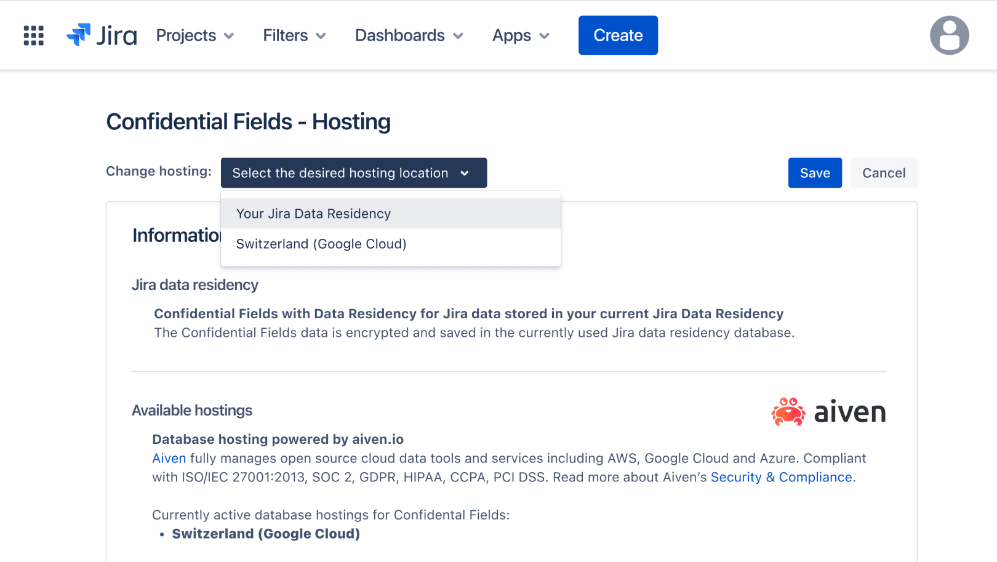Open the Security & Compliance link
Image resolution: width=997 pixels, height=562 pixels.
pyautogui.click(x=780, y=476)
